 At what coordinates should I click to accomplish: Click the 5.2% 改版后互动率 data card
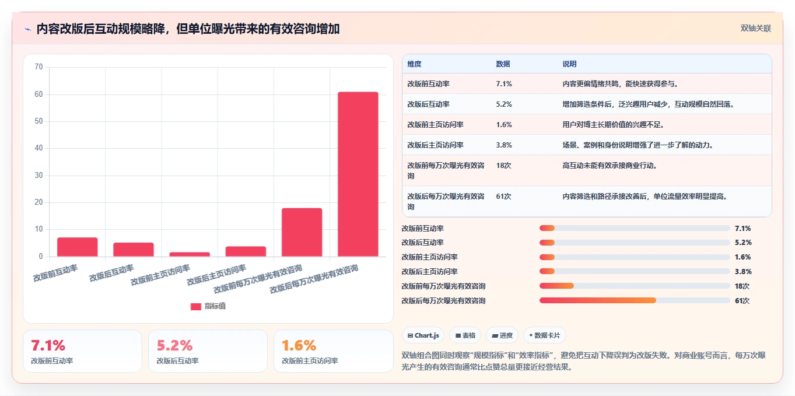(x=208, y=351)
